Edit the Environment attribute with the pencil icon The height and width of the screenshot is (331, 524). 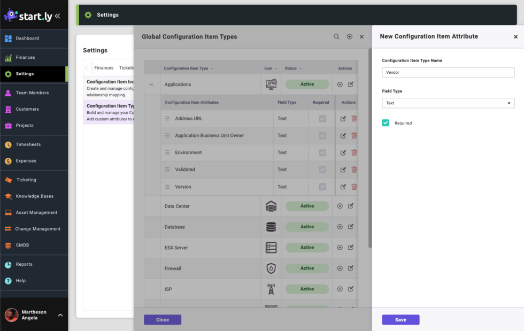[343, 152]
